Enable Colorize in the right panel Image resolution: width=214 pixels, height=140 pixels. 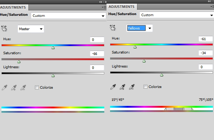(145, 87)
